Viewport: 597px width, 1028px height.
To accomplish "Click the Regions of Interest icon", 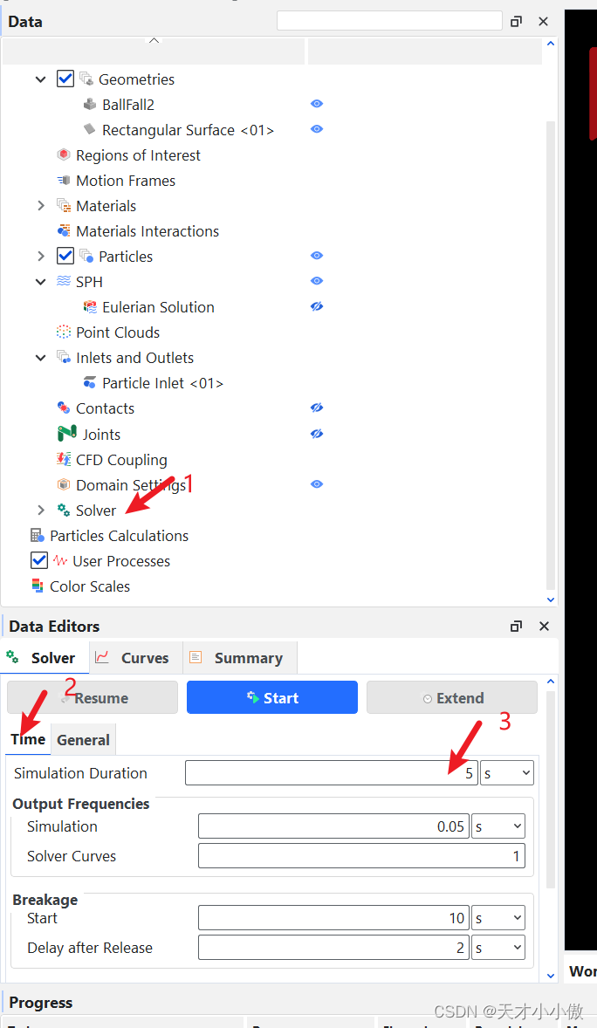I will pyautogui.click(x=64, y=154).
